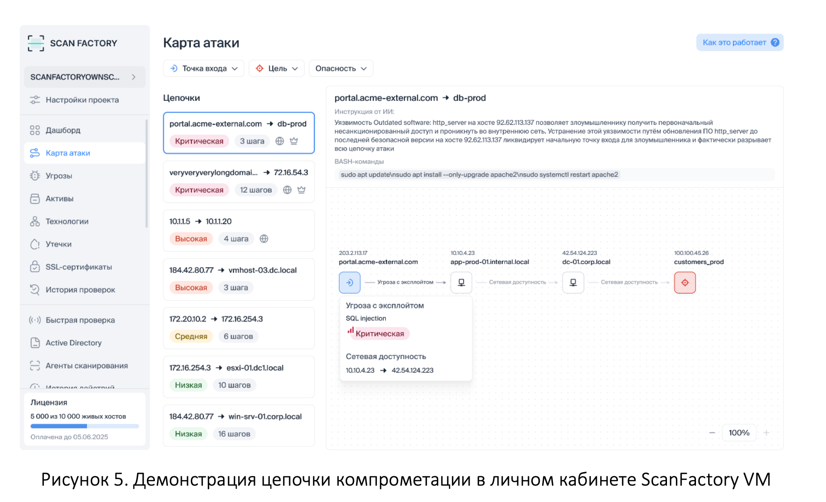Open Агенты сканирования in the sidebar
Viewport: 826px width, 502px height.
pyautogui.click(x=85, y=366)
